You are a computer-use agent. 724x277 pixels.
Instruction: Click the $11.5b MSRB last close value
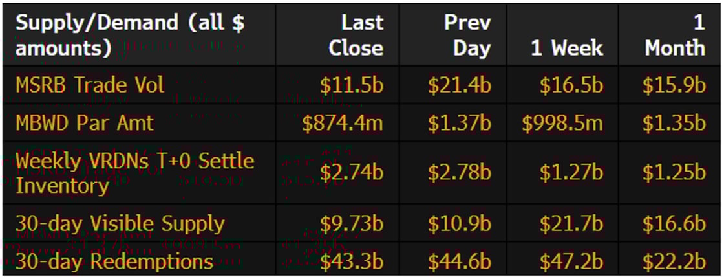click(x=351, y=85)
